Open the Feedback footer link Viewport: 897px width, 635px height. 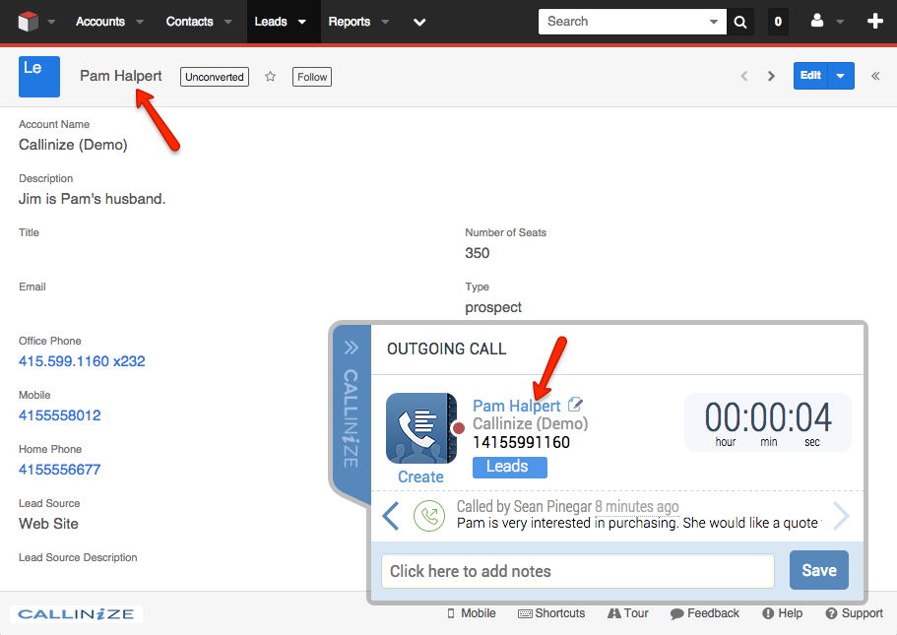705,613
